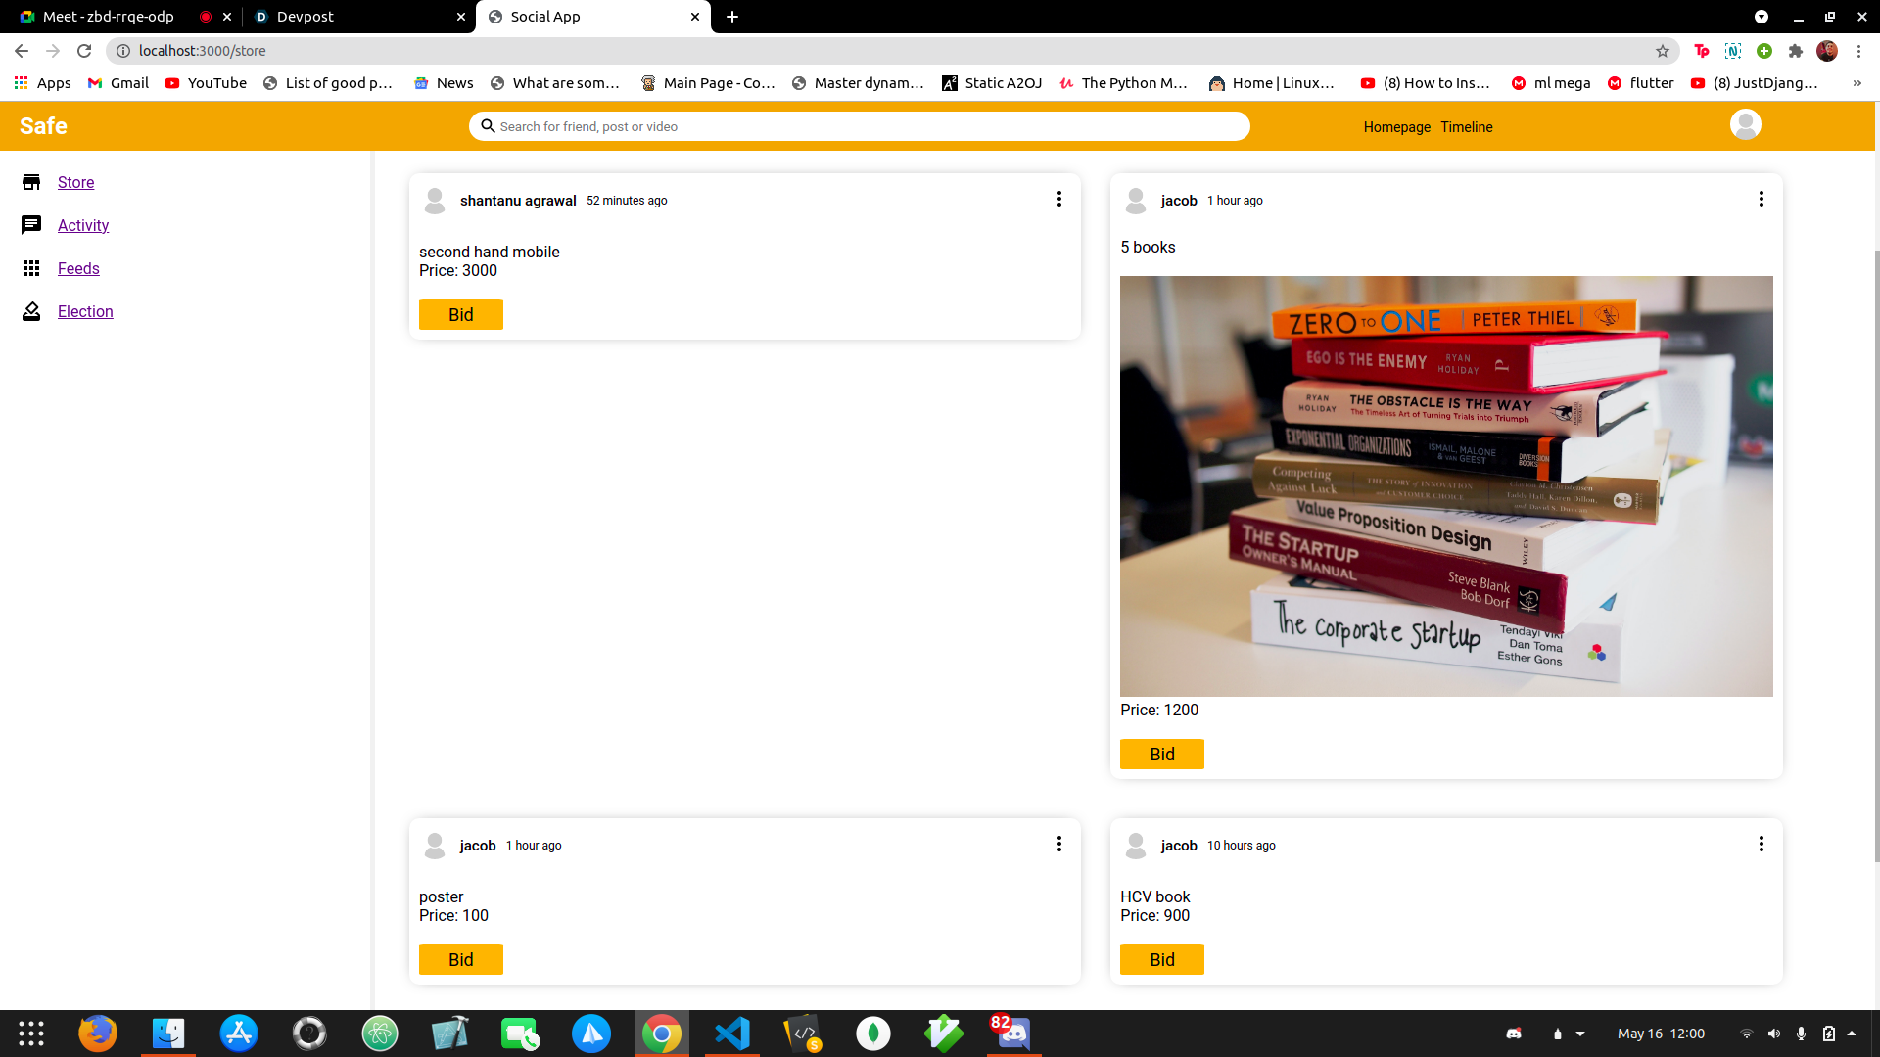Reload the page with refresh icon
Screen dimensions: 1880x1057
click(84, 51)
